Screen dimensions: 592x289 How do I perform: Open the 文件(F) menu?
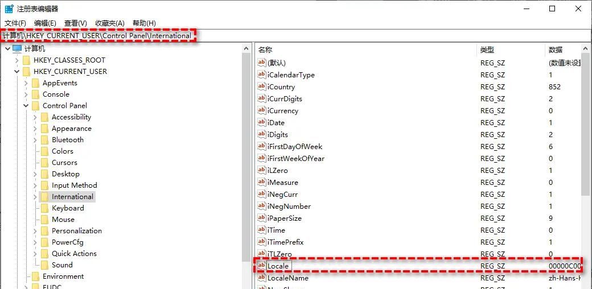click(x=15, y=23)
